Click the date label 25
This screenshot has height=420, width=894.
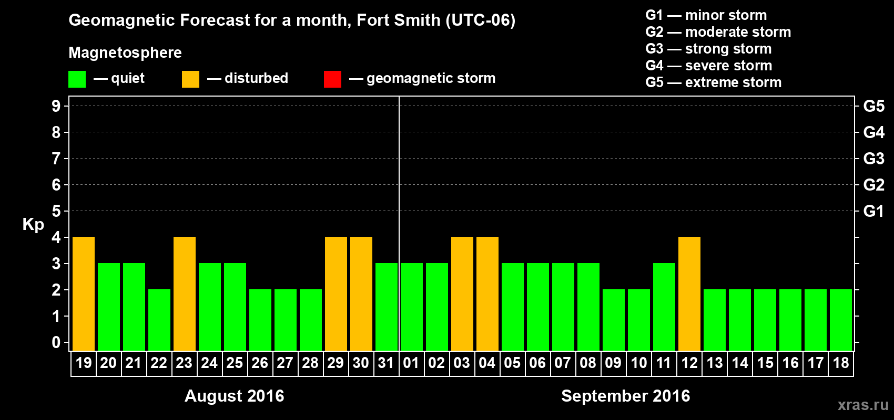click(x=235, y=363)
